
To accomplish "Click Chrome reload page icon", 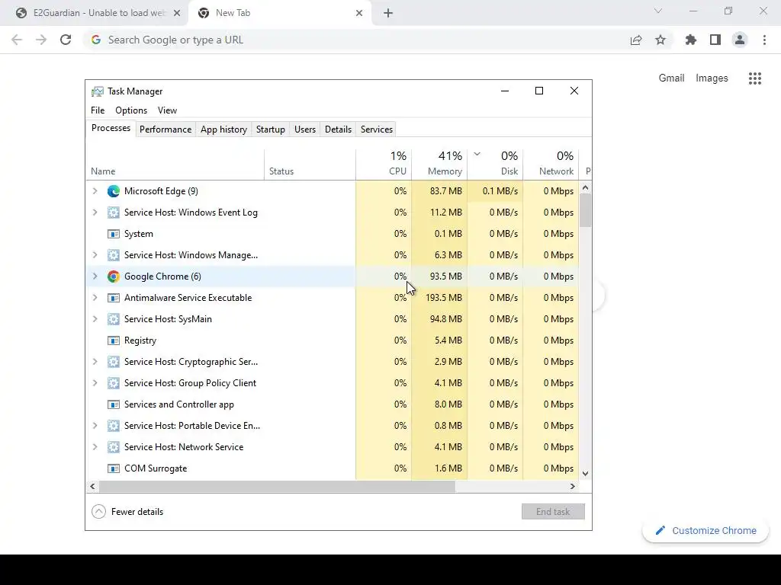I will 66,40.
